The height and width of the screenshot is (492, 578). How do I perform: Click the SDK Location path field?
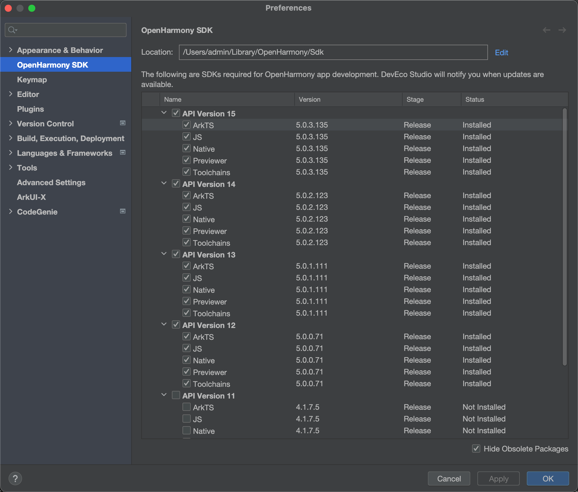[x=333, y=52]
